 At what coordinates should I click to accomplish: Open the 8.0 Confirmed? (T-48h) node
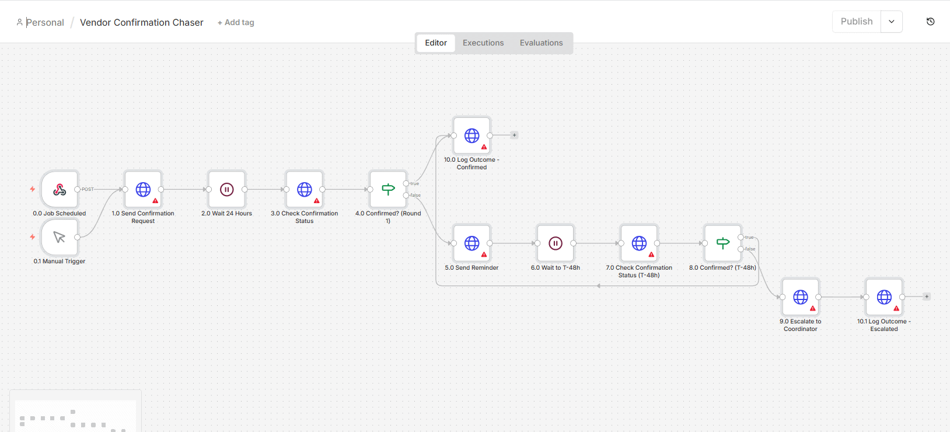point(722,243)
